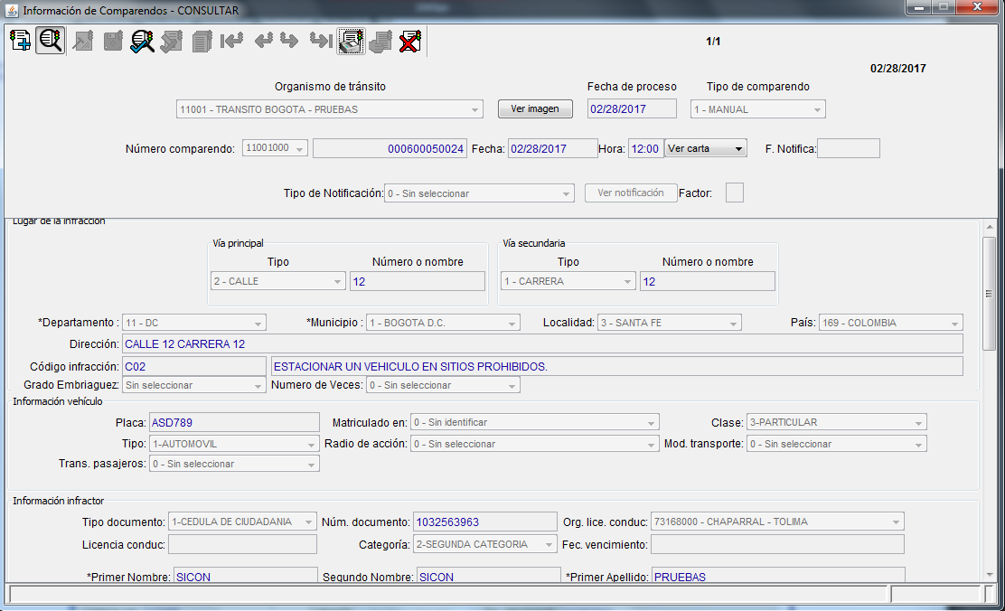This screenshot has width=1005, height=611.
Task: Click the Ver notificación button
Action: point(630,193)
